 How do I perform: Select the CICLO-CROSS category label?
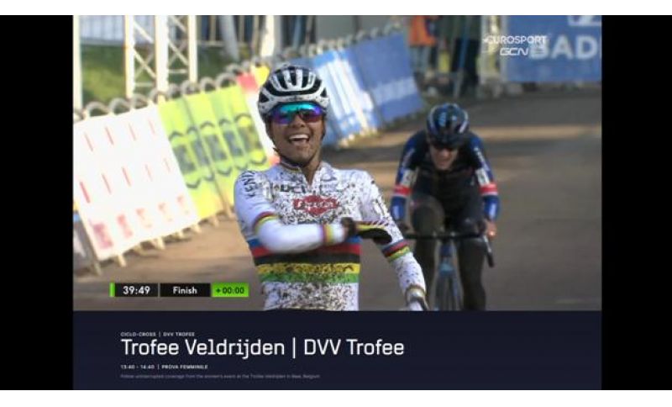(x=138, y=334)
